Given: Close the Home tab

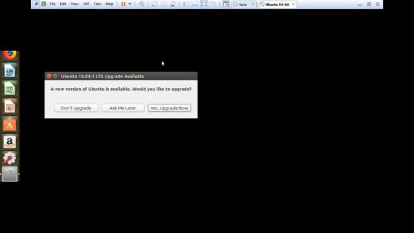Looking at the screenshot, I should (253, 5).
